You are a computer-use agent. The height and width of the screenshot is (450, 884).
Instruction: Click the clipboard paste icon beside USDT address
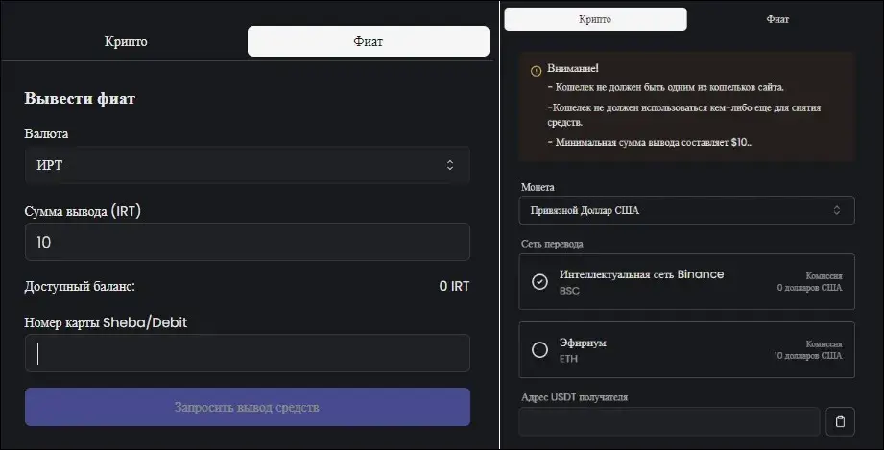click(x=840, y=422)
